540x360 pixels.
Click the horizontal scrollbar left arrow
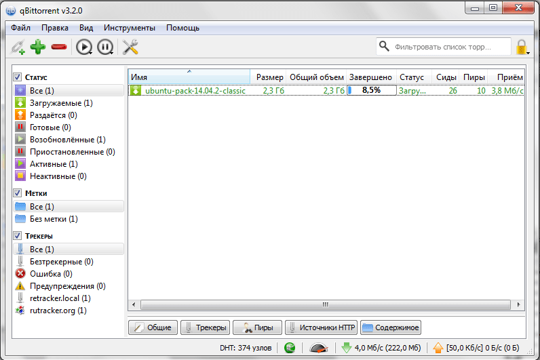[134, 304]
